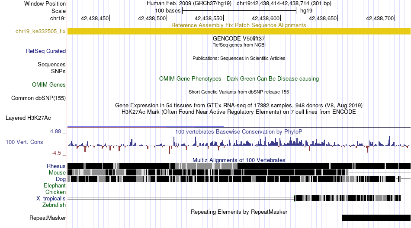Click the RefSeq genes from NCBI title
The height and width of the screenshot is (228, 411).
[x=239, y=45]
